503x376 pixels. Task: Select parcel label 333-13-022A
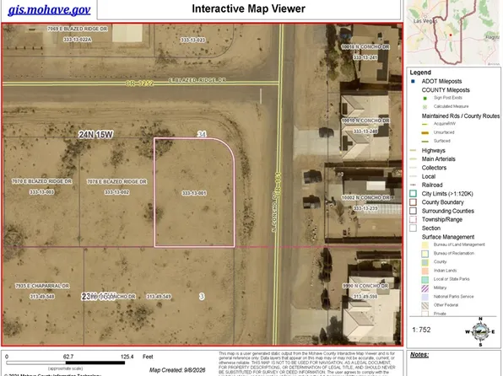click(x=78, y=40)
